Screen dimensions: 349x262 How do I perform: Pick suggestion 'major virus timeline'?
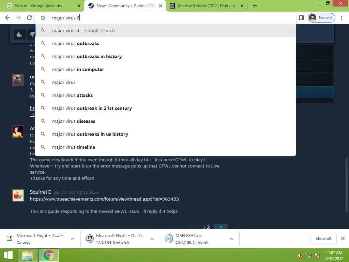coord(165,147)
